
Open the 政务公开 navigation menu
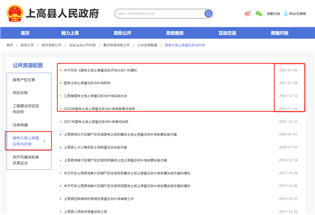pyautogui.click(x=122, y=33)
